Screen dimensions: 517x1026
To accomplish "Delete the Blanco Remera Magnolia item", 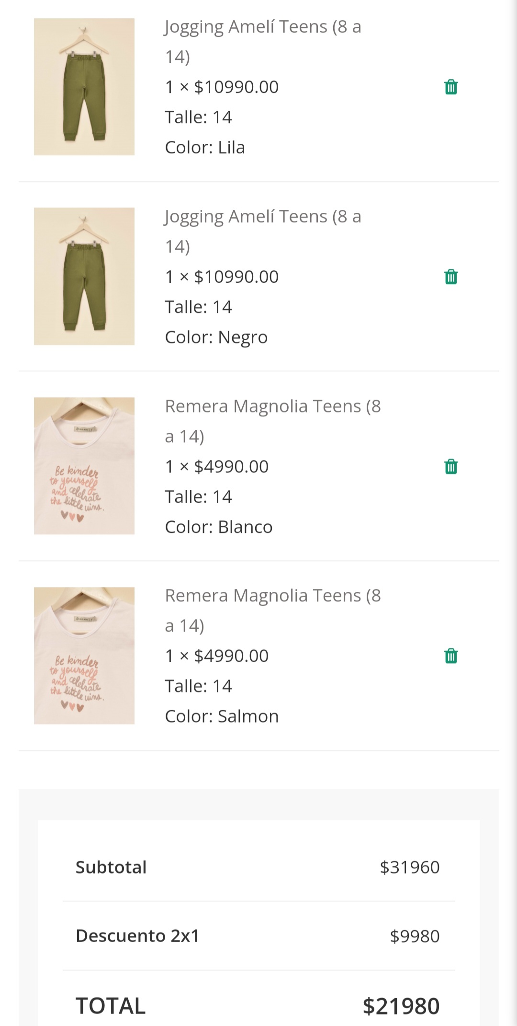I will click(x=451, y=466).
